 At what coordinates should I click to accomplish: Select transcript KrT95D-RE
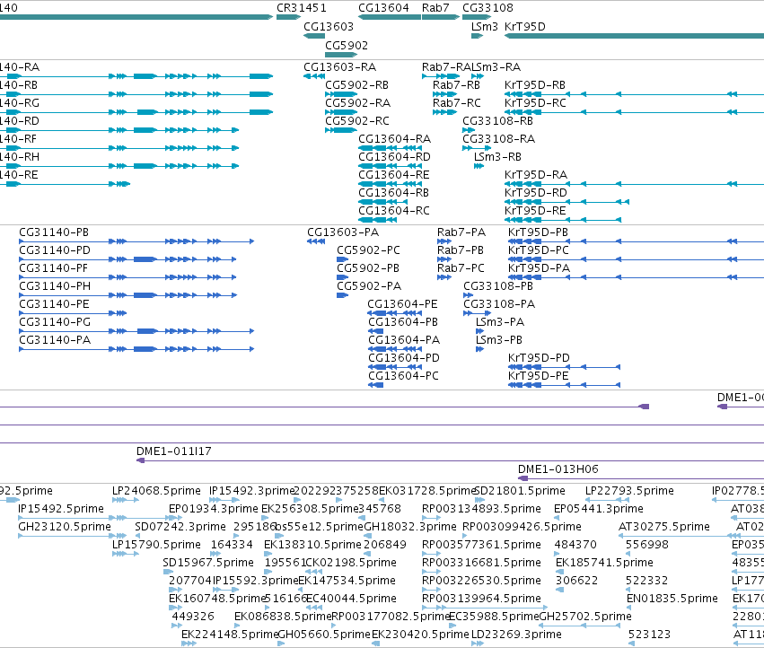pos(563,220)
